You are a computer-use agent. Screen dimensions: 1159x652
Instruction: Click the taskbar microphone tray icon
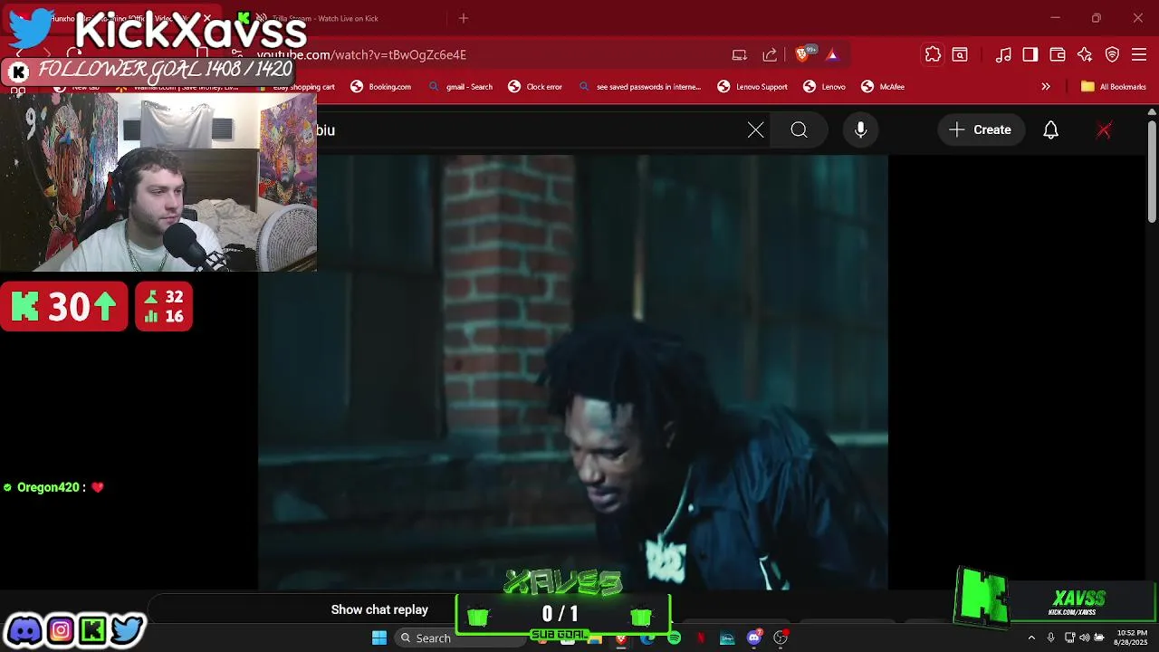coord(1050,638)
